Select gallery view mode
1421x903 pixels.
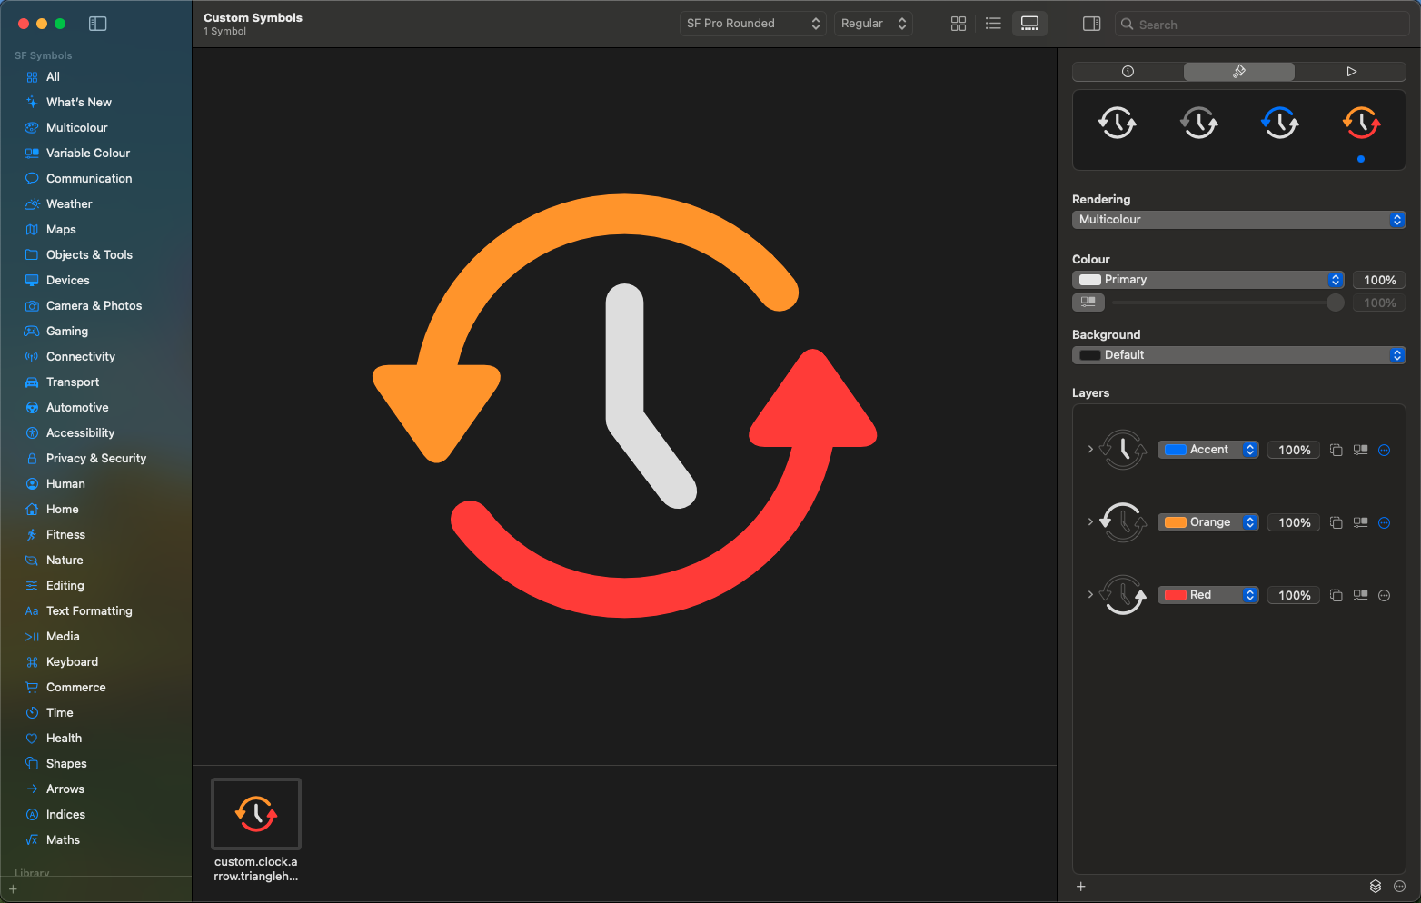pos(1029,24)
